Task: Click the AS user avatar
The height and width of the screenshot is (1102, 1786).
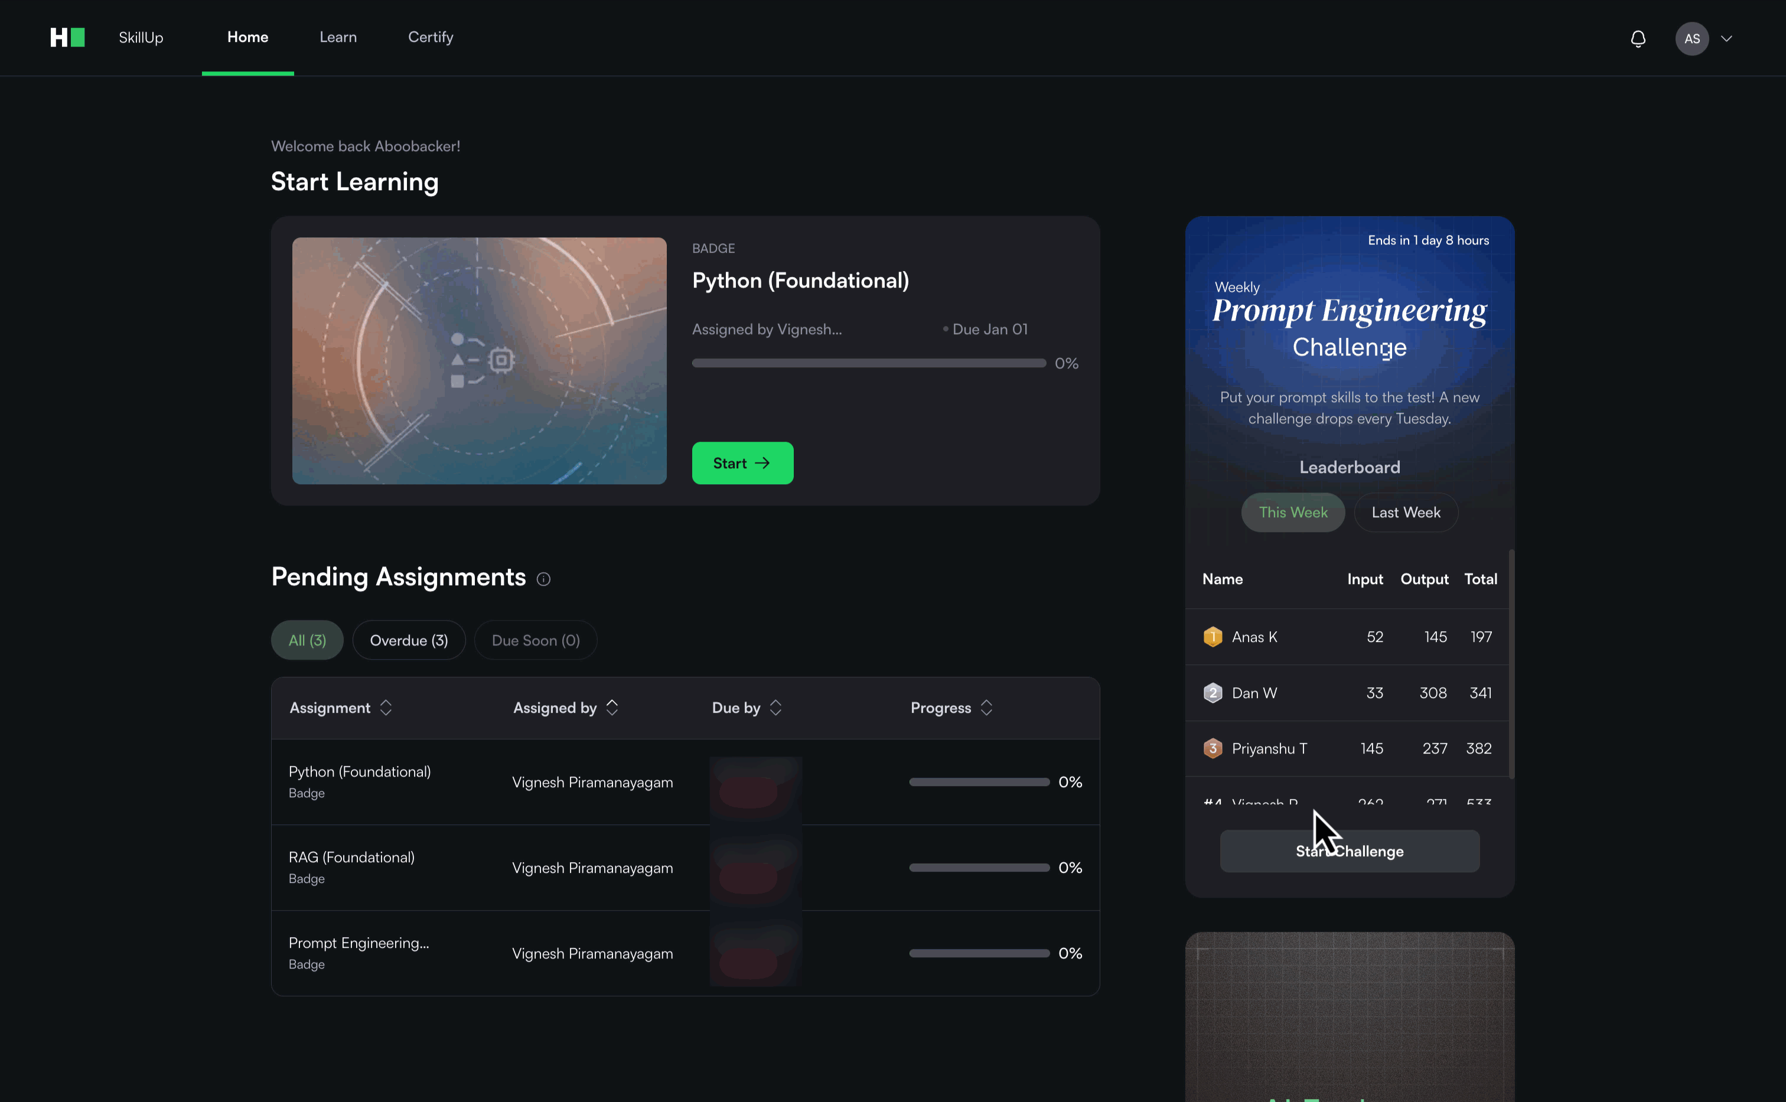Action: tap(1692, 38)
